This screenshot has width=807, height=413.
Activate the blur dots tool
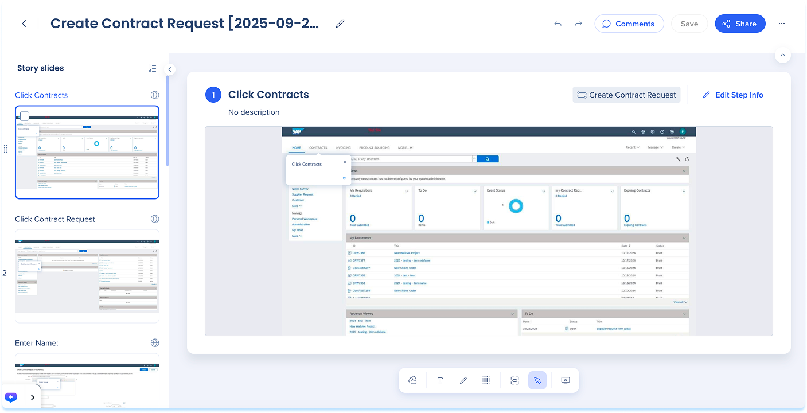486,380
